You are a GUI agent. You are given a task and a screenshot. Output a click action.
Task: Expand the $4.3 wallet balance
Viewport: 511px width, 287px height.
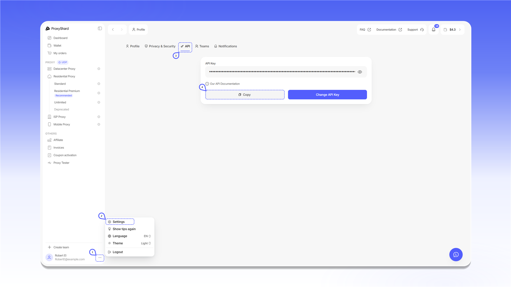pyautogui.click(x=452, y=29)
